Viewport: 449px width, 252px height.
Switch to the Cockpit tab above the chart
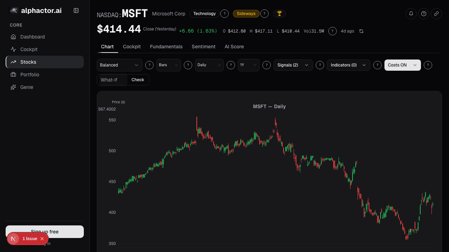[132, 47]
